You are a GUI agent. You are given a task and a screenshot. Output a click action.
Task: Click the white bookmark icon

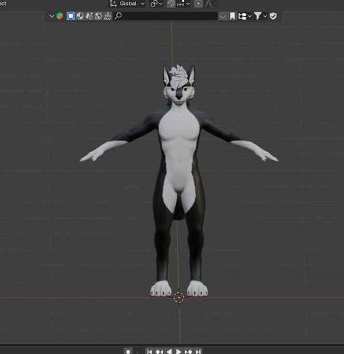(232, 16)
